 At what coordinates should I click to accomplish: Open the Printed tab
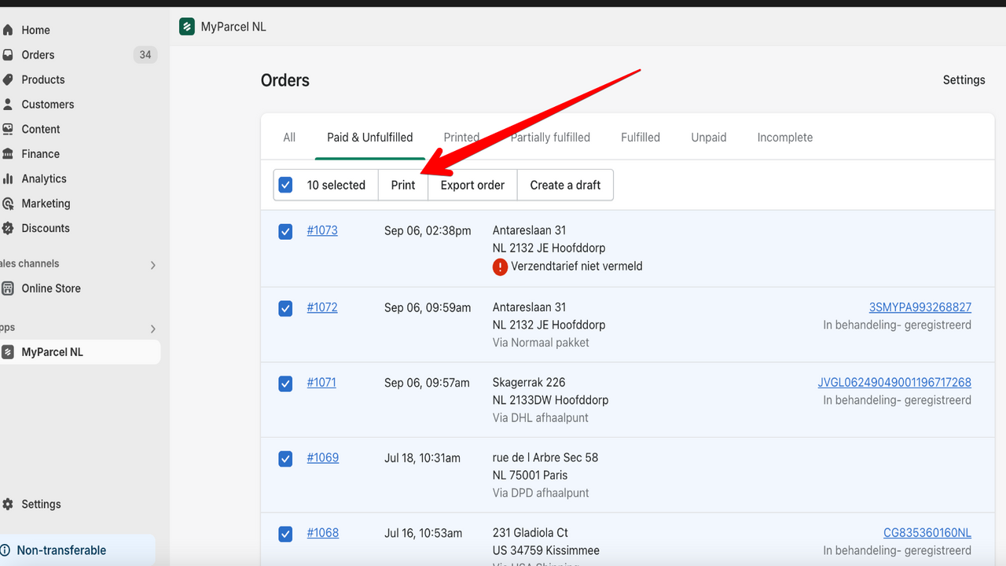(x=461, y=138)
